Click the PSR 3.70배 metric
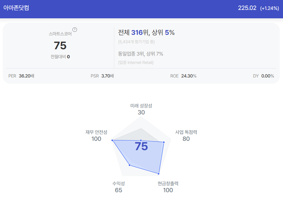Screen dimensions: 283x200 point(102,76)
